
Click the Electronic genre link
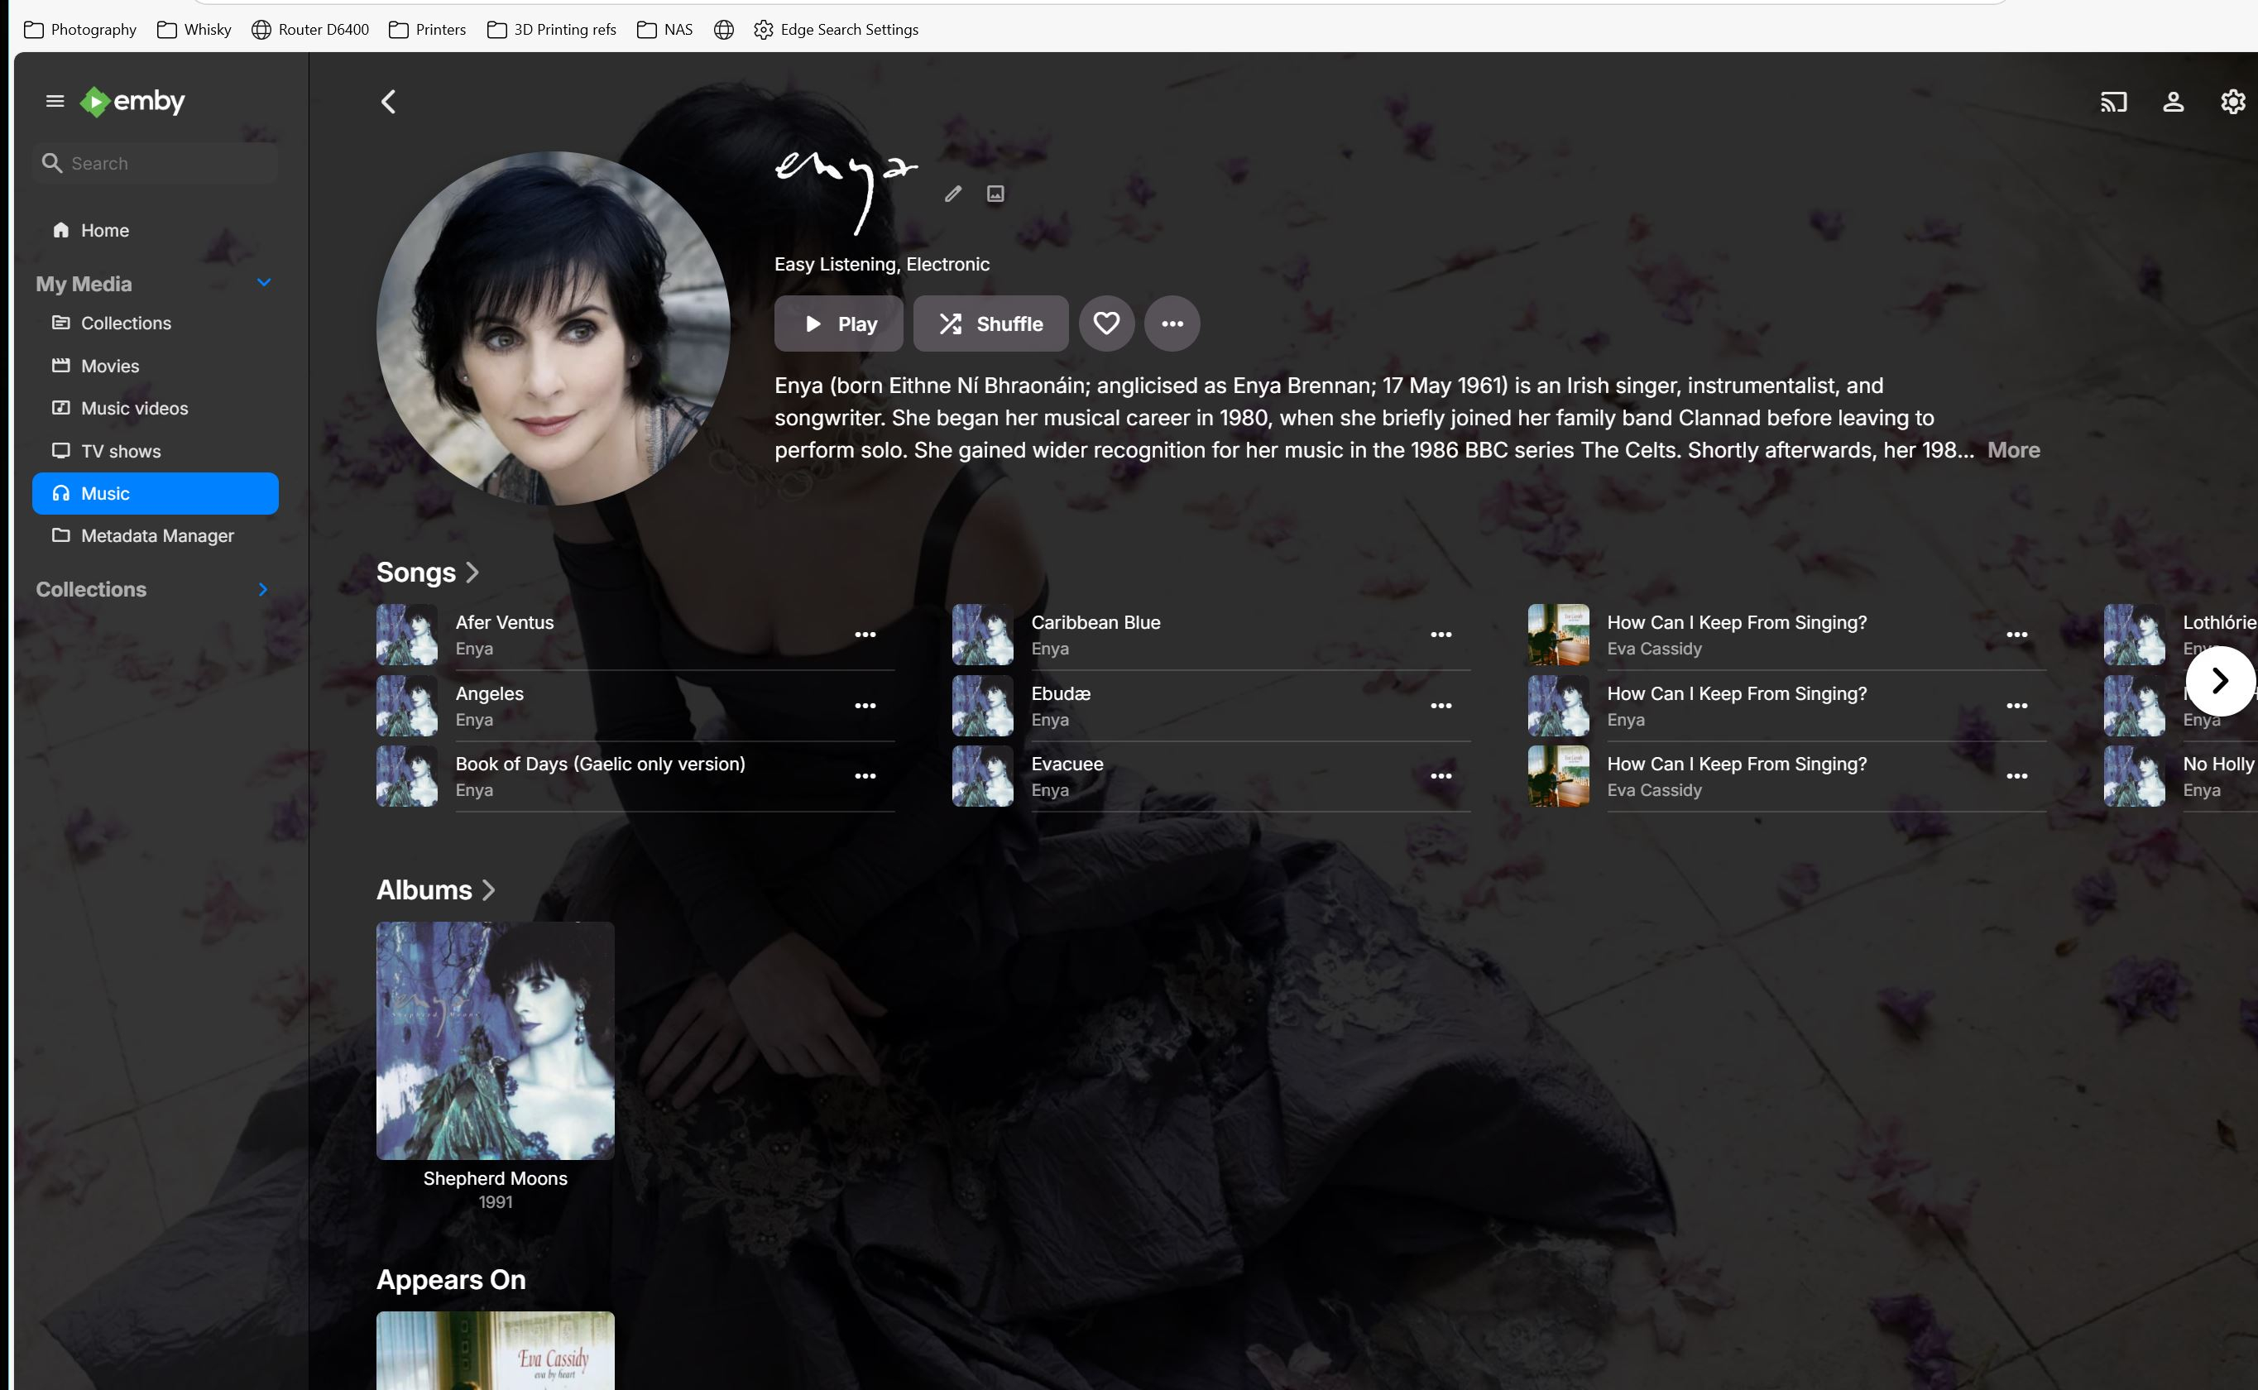(x=948, y=265)
